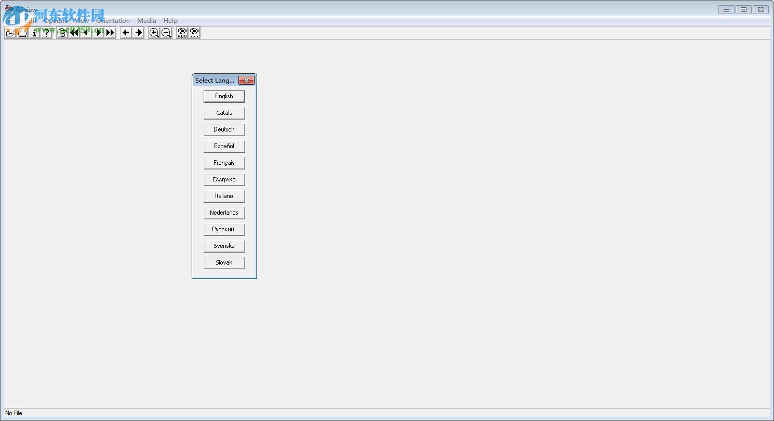
Task: Open the Media menu
Action: point(146,20)
